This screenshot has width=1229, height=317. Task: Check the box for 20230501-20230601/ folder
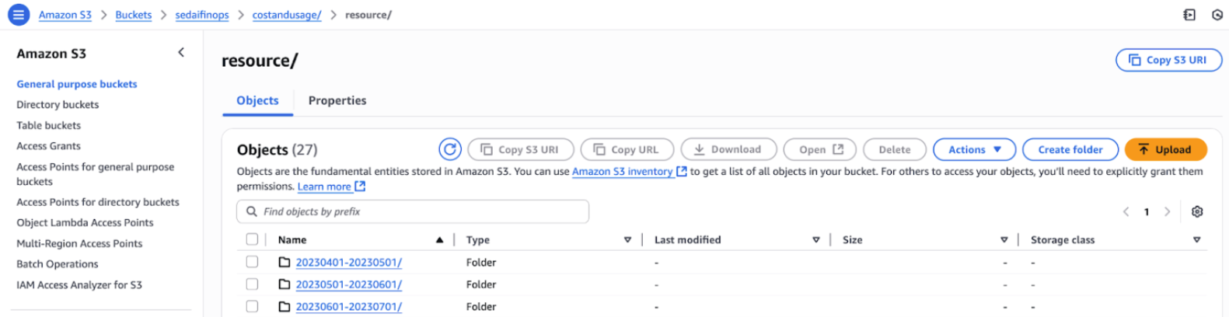[x=252, y=284]
